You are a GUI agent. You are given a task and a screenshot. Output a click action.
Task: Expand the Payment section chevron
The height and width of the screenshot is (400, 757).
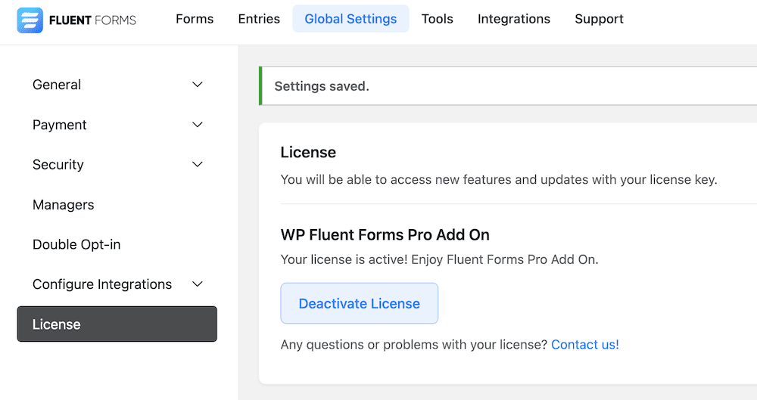click(198, 125)
